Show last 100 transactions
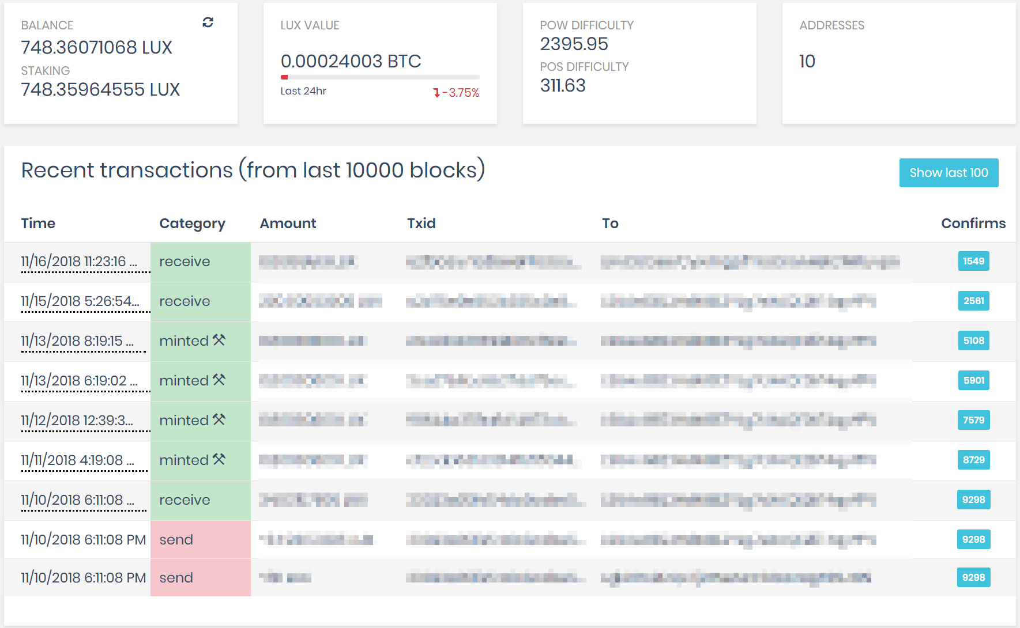Image resolution: width=1020 pixels, height=628 pixels. (x=949, y=173)
